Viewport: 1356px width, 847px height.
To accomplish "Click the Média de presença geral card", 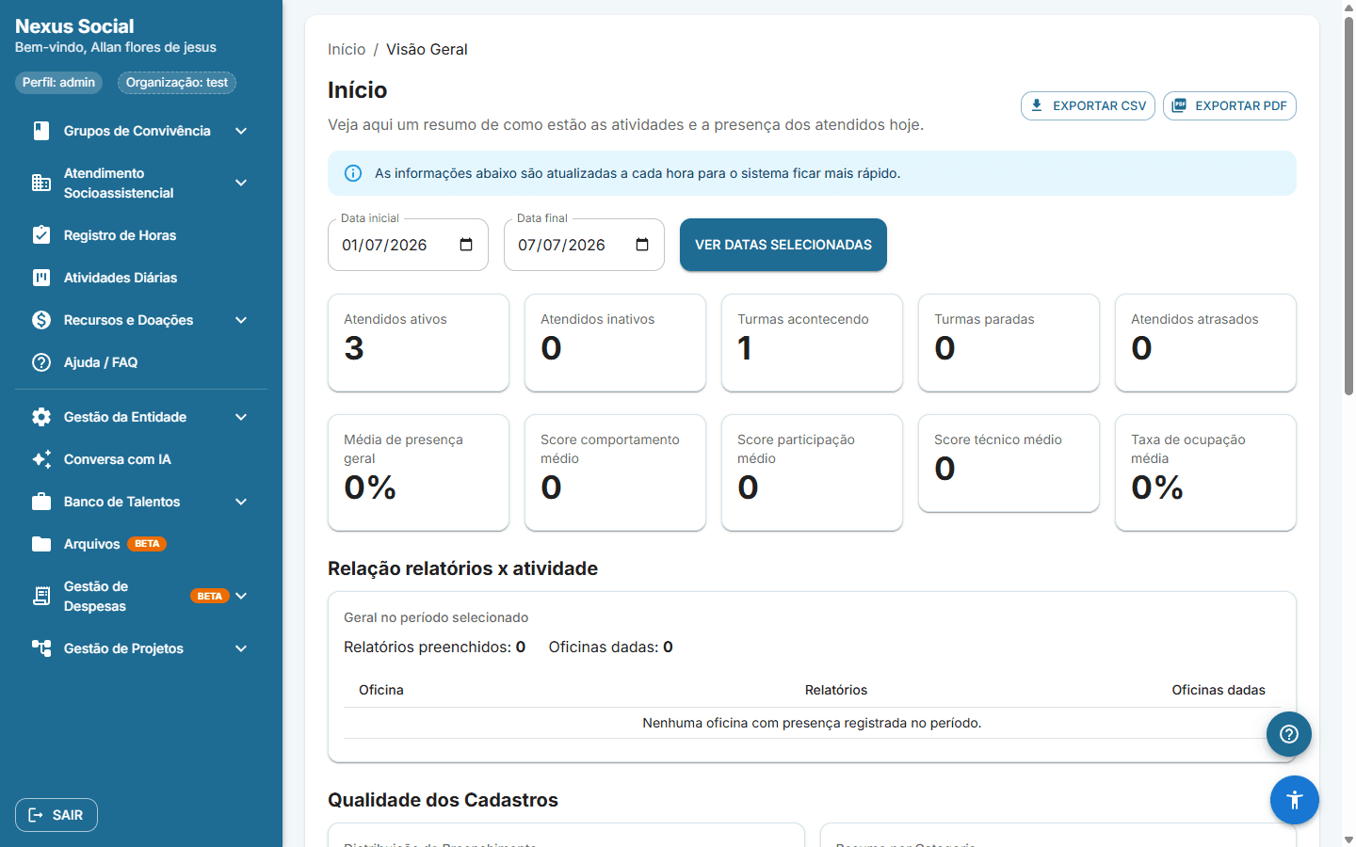I will pyautogui.click(x=418, y=472).
